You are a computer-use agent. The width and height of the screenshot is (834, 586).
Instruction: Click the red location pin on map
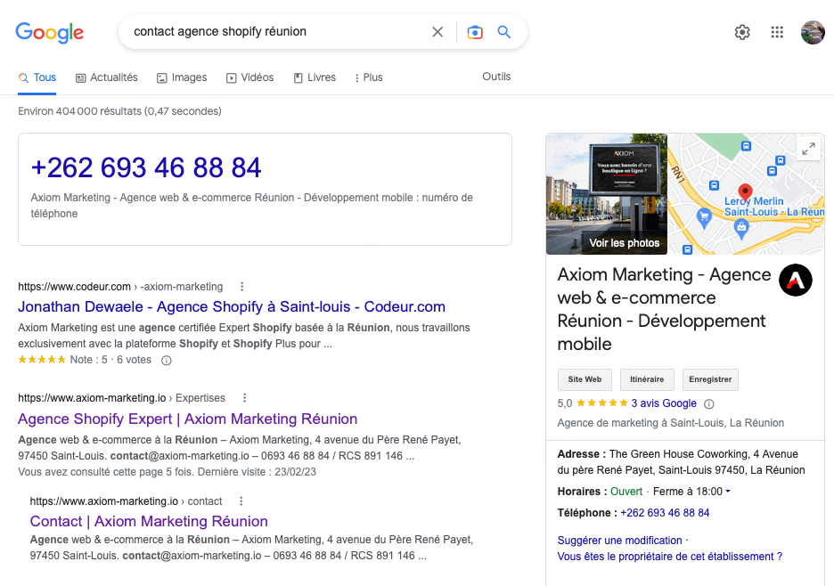tap(745, 191)
